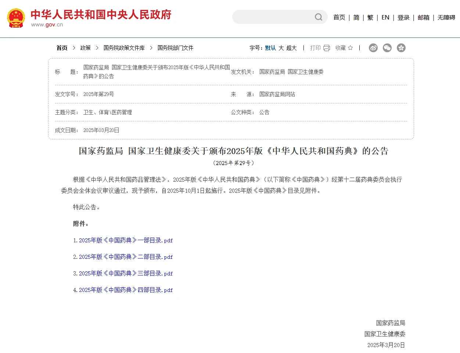Click the 特此公告。 line
The height and width of the screenshot is (353, 460).
point(87,207)
